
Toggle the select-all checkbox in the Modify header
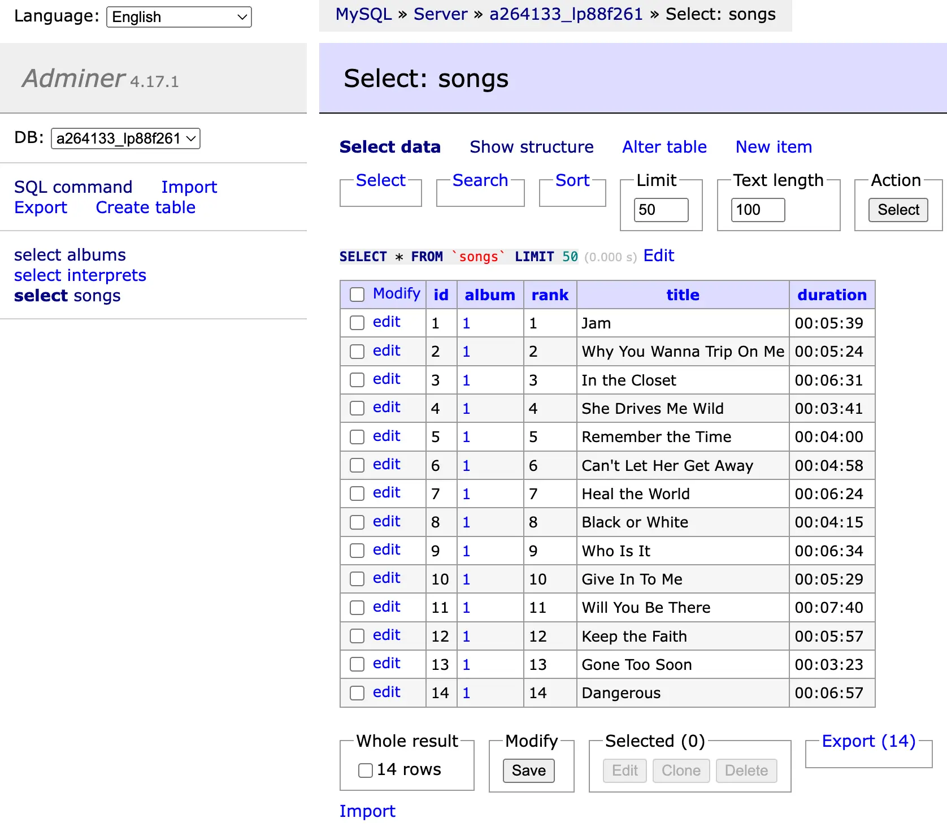pyautogui.click(x=357, y=295)
